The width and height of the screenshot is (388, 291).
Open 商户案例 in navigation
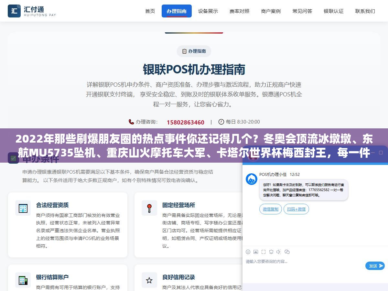pos(271,11)
